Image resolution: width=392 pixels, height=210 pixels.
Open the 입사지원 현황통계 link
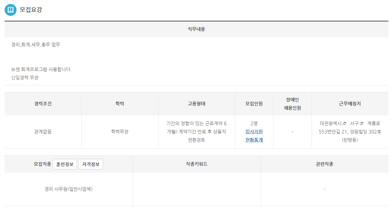click(254, 135)
